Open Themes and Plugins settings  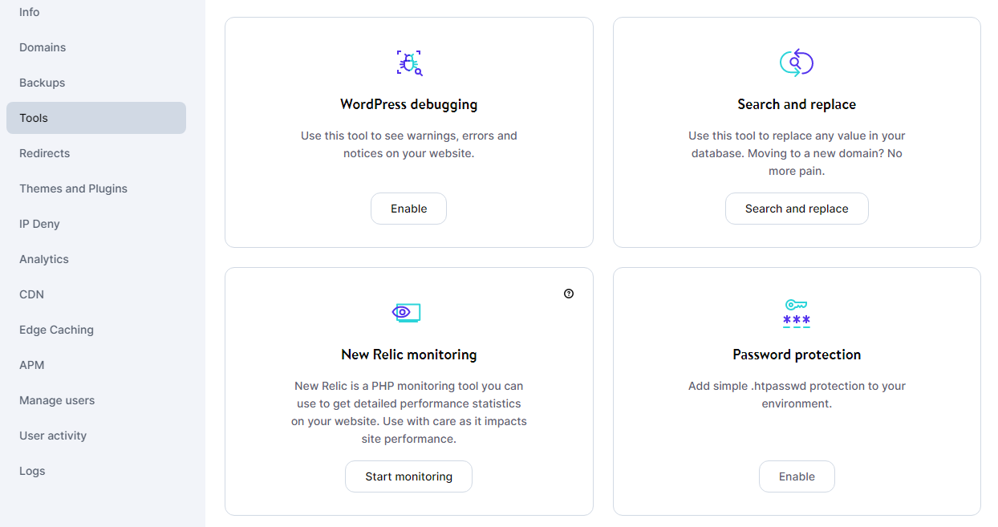pyautogui.click(x=73, y=189)
